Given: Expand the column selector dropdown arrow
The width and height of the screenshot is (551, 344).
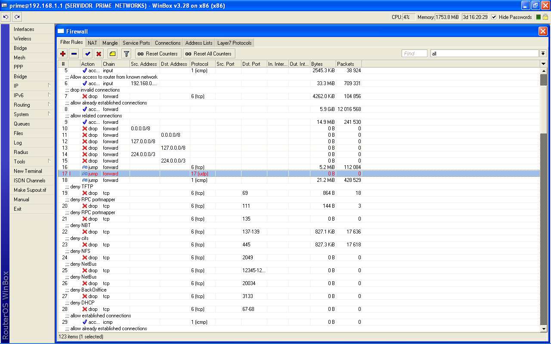Looking at the screenshot, I should (543, 64).
